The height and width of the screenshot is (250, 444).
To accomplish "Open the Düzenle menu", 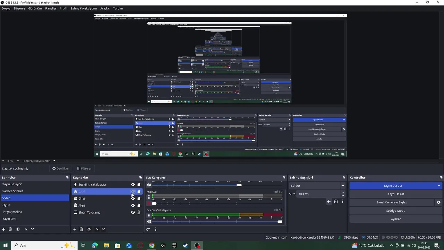I will [x=19, y=8].
